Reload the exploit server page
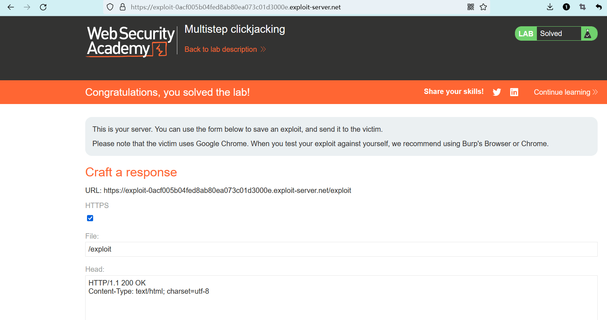The height and width of the screenshot is (320, 607). (x=43, y=7)
